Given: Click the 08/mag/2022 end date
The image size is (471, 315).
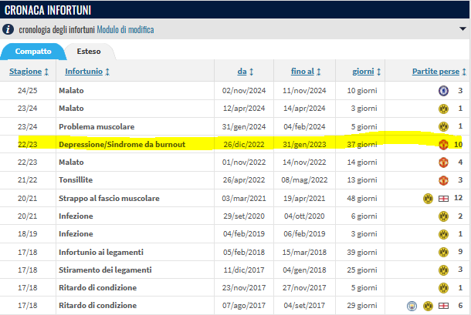Looking at the screenshot, I should click(x=304, y=179).
